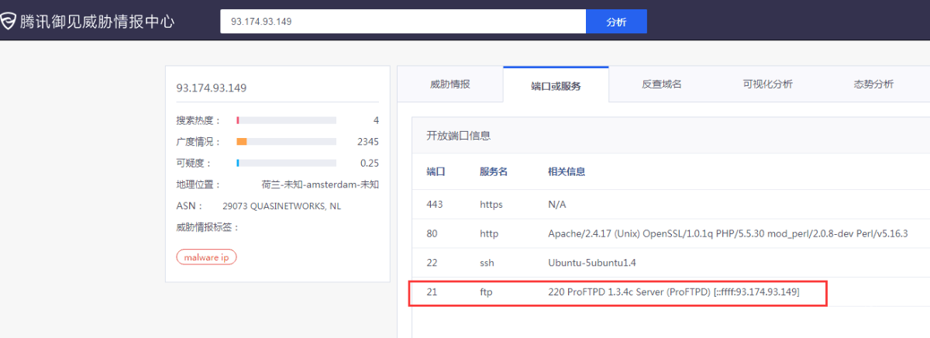Click the 分析 analyze button
The image size is (930, 338).
pos(616,22)
